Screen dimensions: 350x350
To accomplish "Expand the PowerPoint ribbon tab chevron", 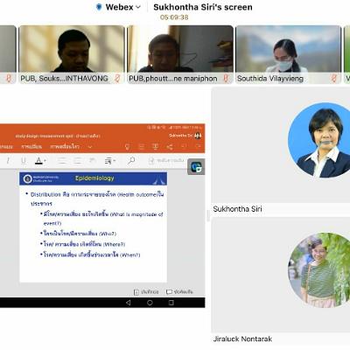I will (90, 147).
